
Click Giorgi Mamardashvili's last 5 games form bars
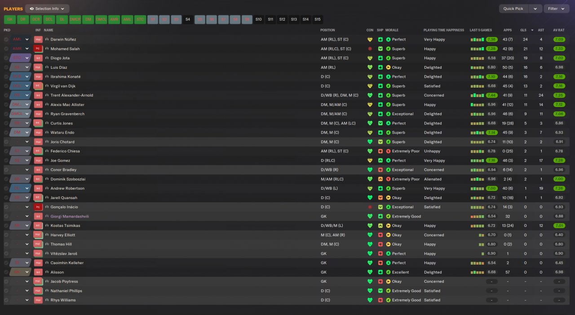(x=478, y=216)
